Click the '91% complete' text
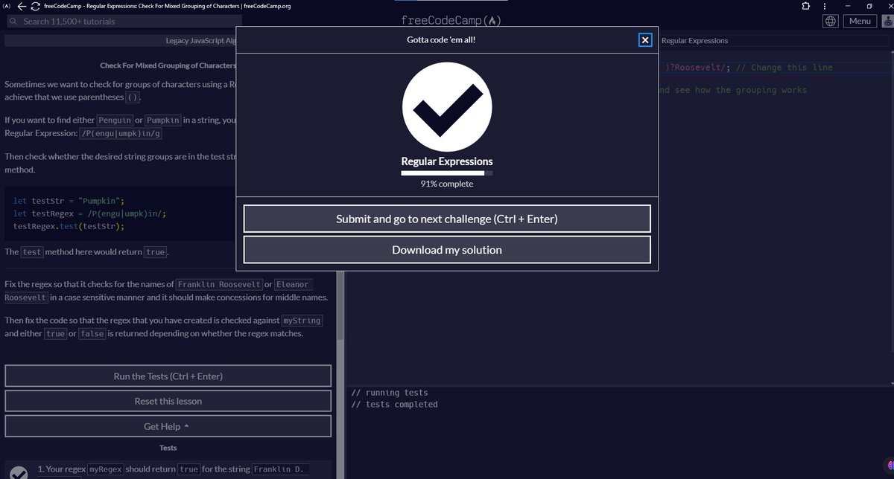894x479 pixels. point(447,184)
